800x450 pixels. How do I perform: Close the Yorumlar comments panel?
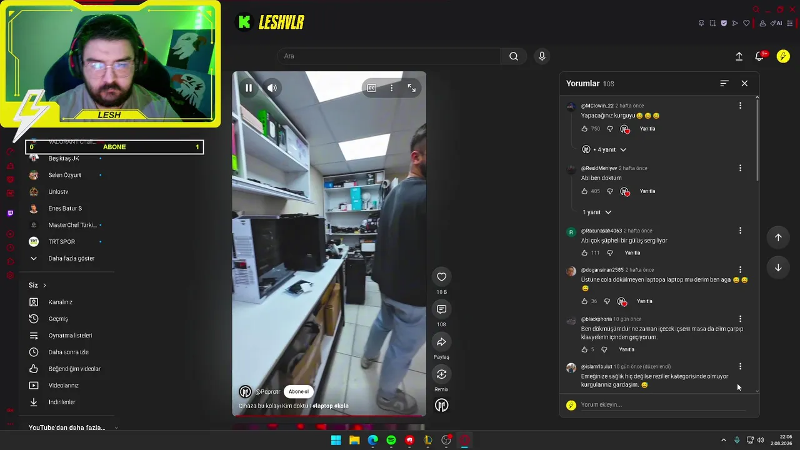click(744, 83)
